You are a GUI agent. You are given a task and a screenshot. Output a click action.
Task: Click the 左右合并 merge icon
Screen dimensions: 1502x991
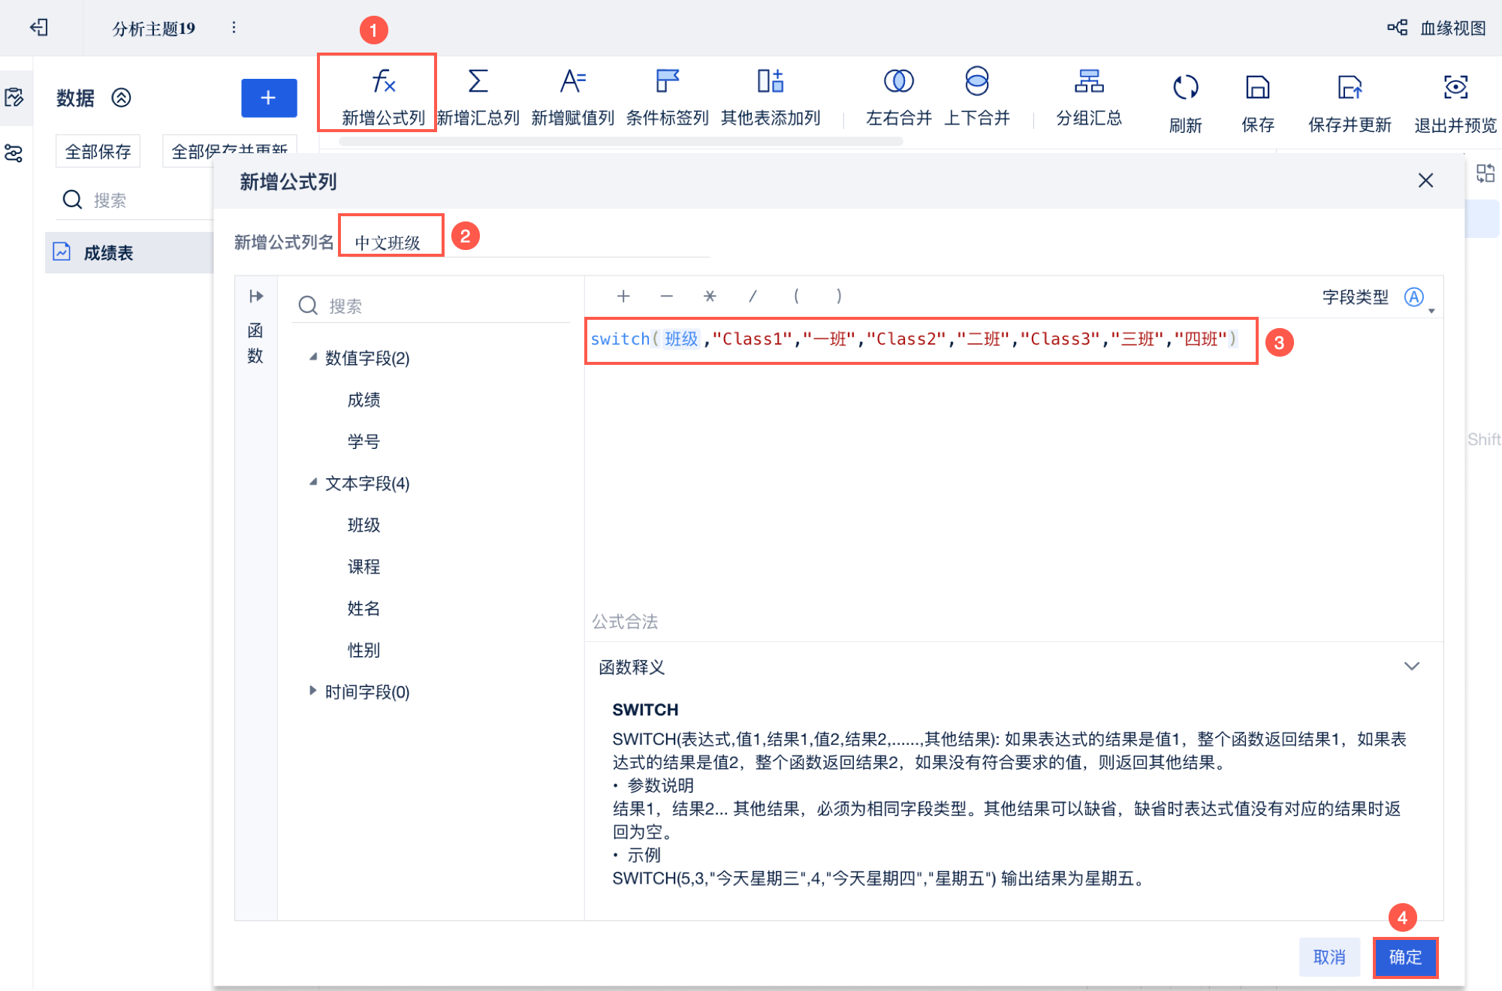(898, 82)
